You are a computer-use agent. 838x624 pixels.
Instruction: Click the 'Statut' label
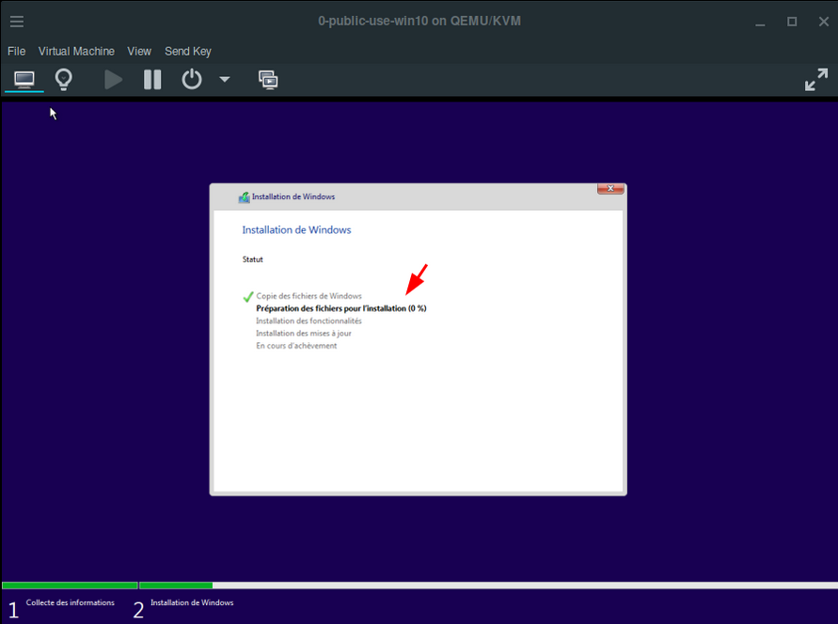[253, 259]
